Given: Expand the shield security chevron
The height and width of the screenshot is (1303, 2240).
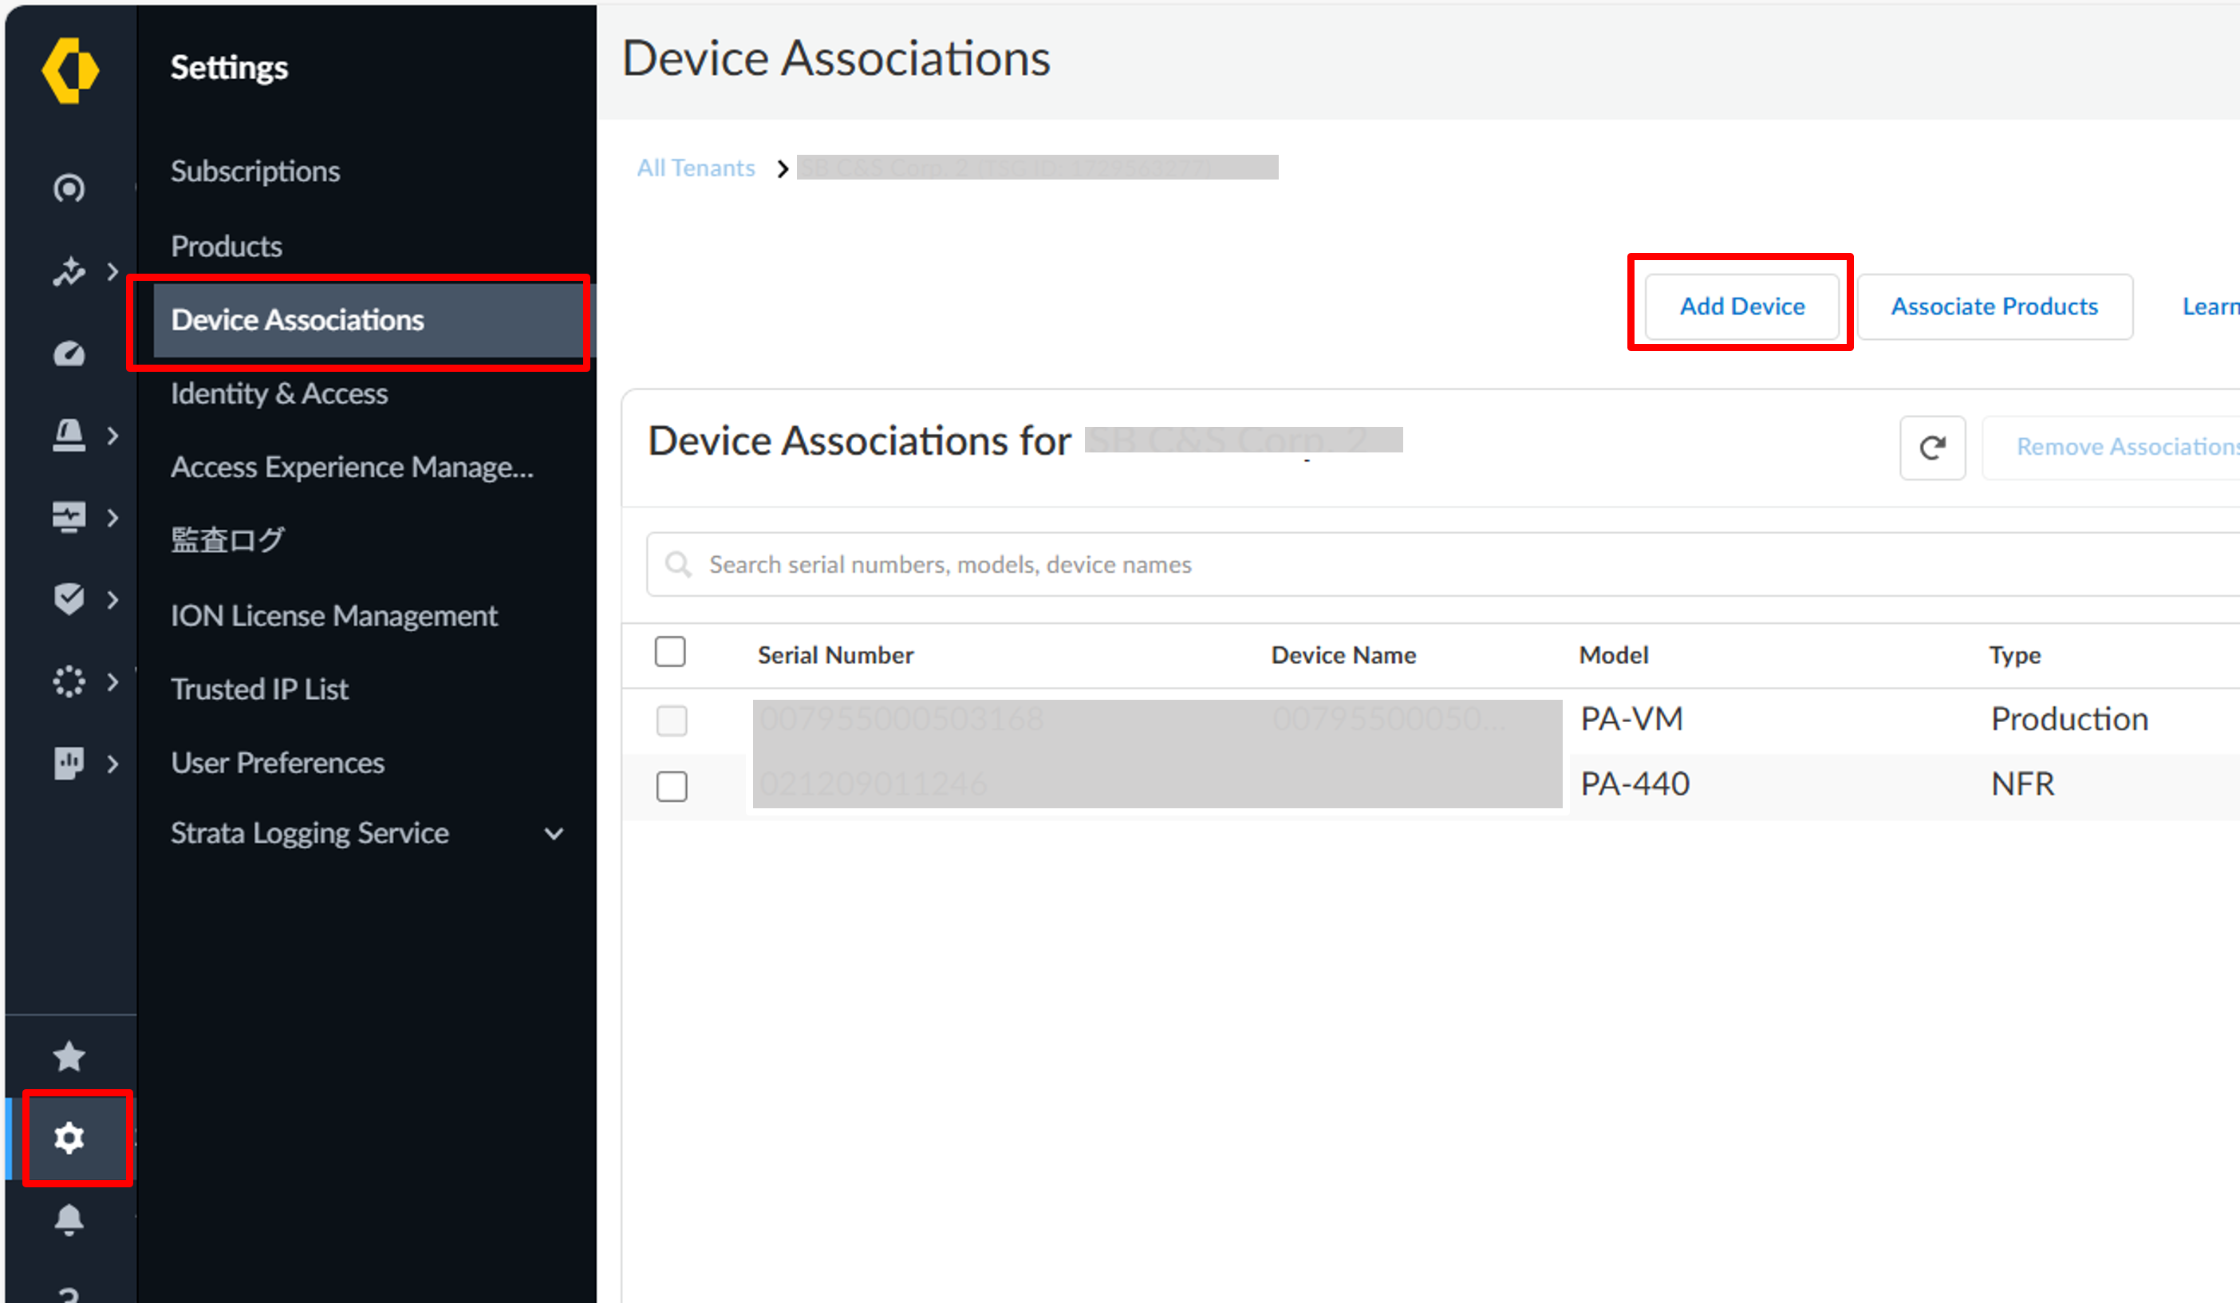Looking at the screenshot, I should pos(113,600).
